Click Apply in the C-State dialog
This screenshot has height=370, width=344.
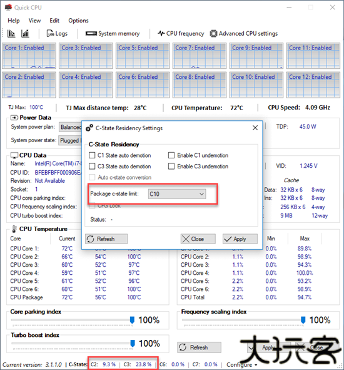click(240, 239)
